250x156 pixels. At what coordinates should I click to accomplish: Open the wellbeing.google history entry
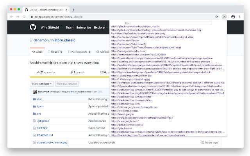(125, 111)
